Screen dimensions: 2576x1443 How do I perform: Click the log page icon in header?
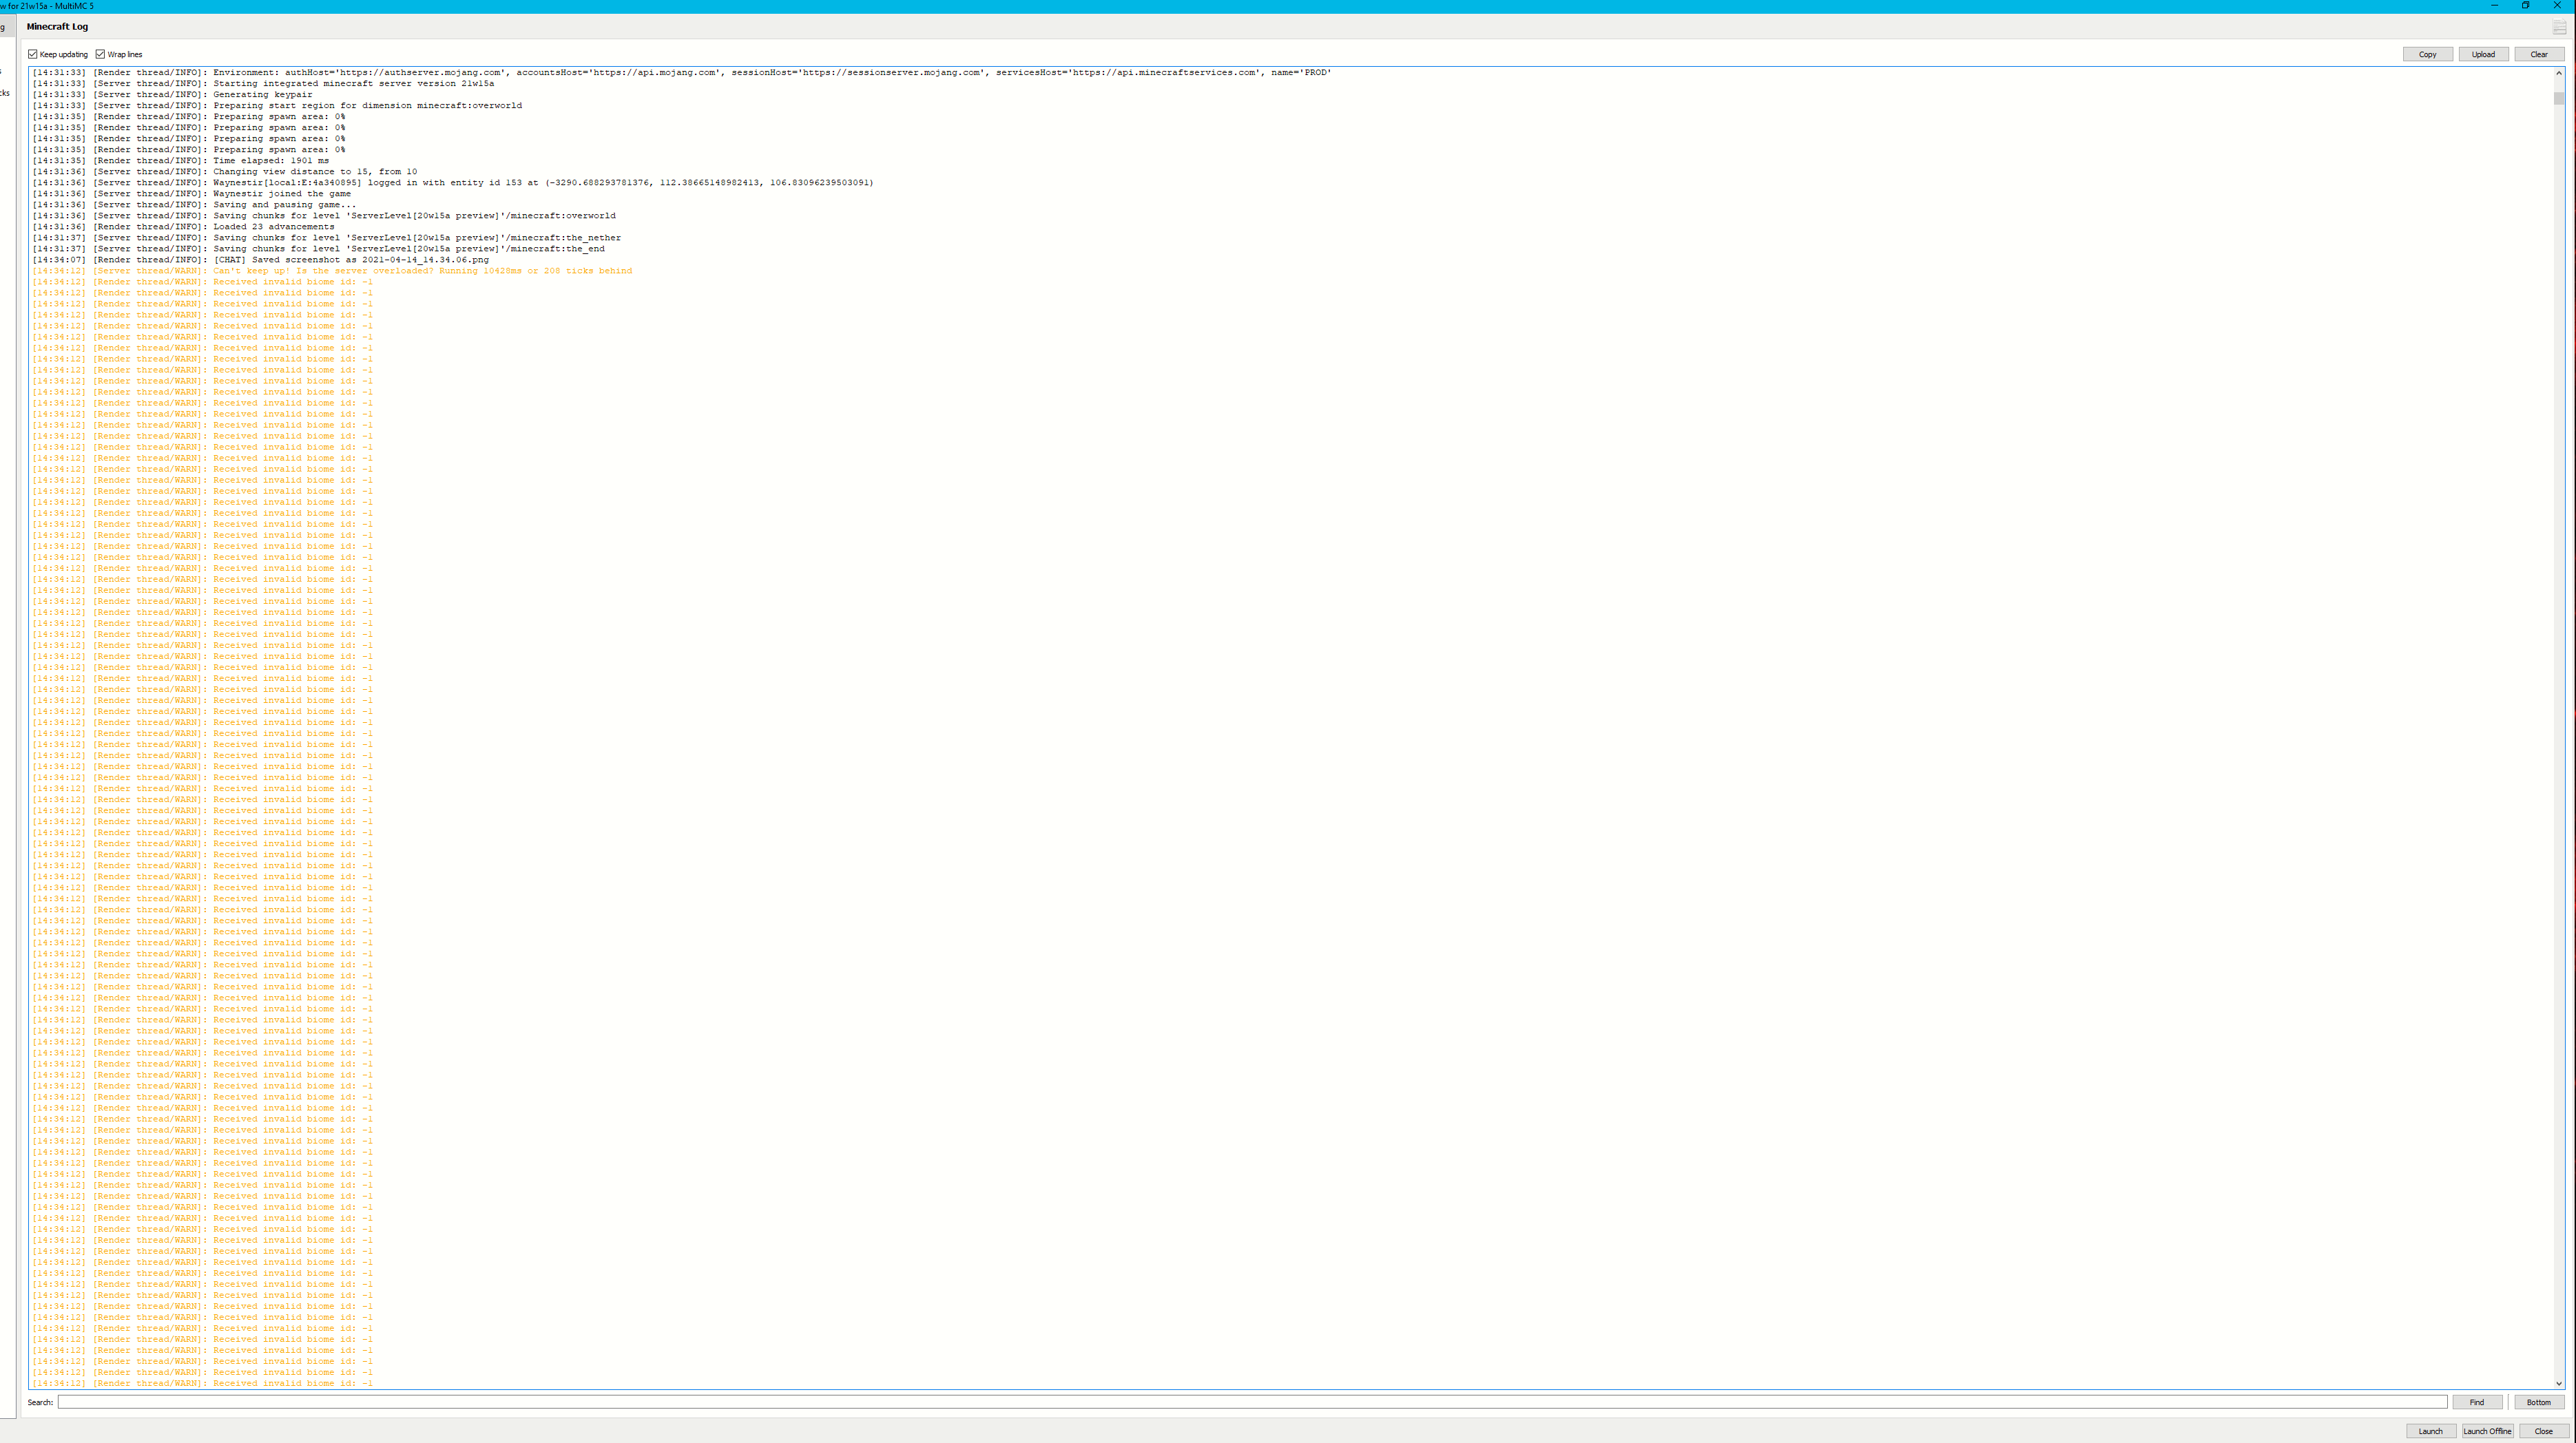coord(2559,27)
